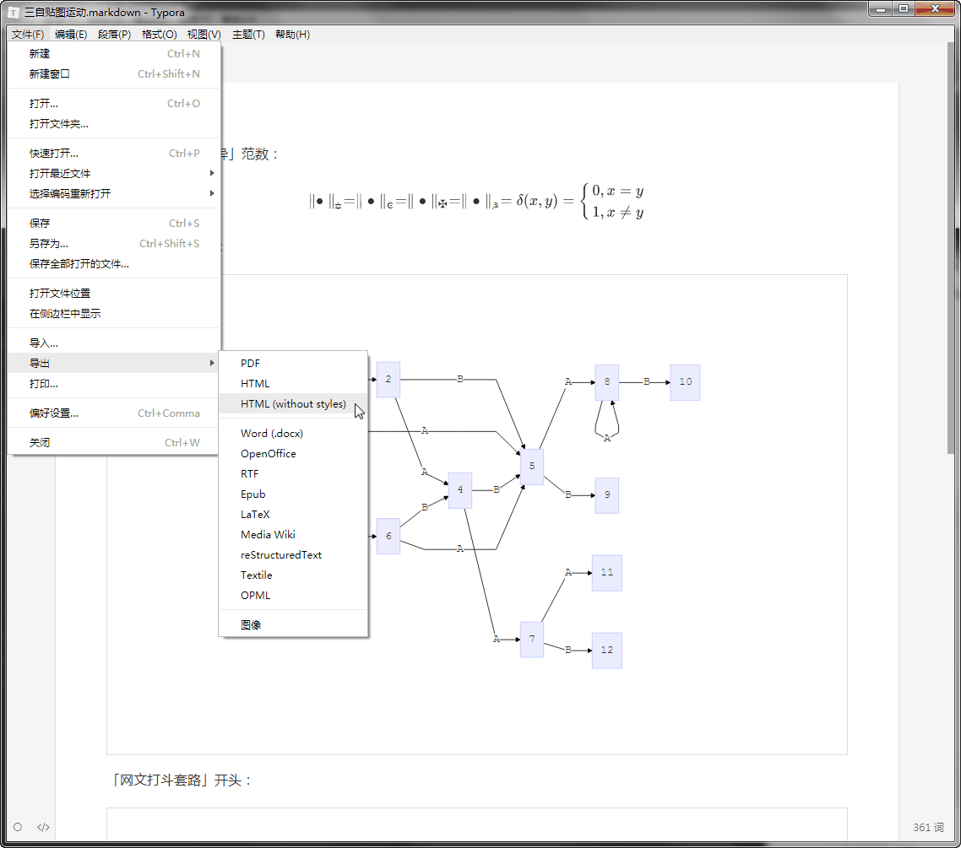Choose 另存为... menu item
The image size is (961, 848).
pos(114,243)
